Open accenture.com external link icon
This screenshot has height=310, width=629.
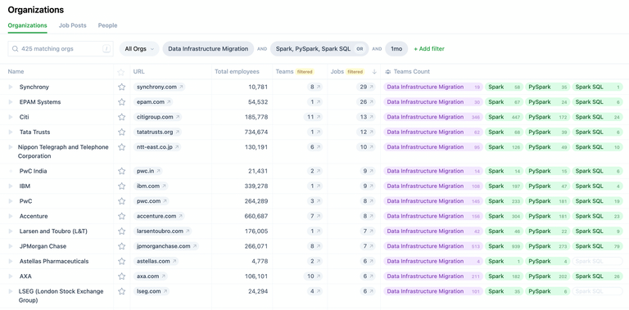click(x=180, y=216)
